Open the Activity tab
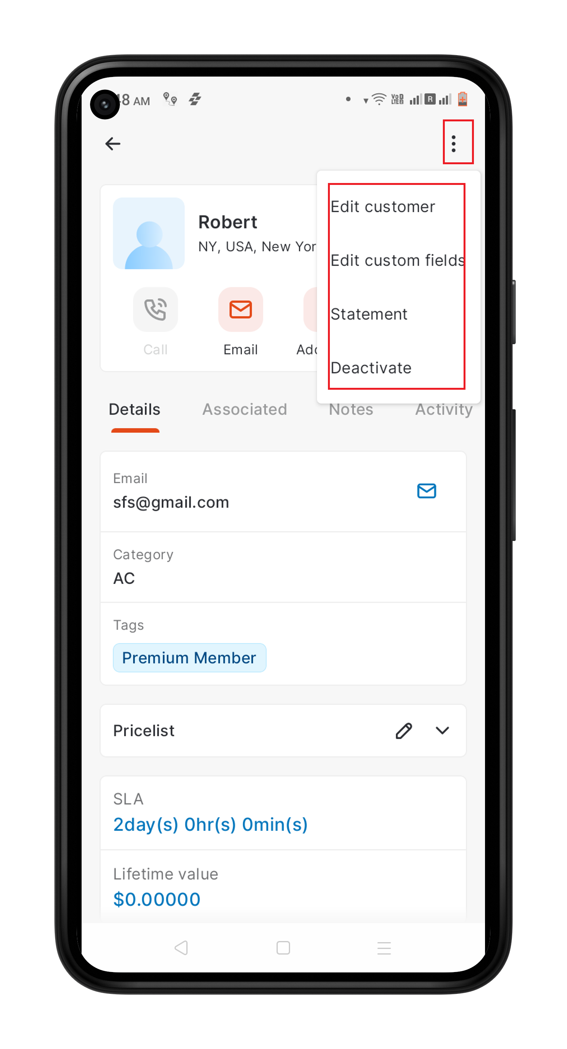 tap(444, 409)
